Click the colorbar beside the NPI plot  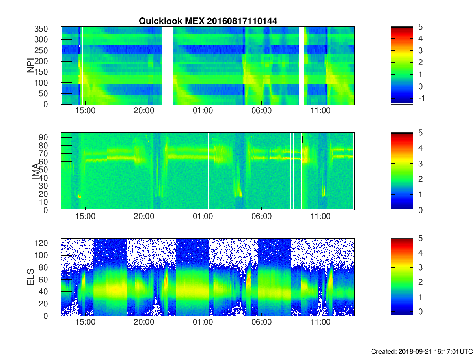tap(402, 65)
